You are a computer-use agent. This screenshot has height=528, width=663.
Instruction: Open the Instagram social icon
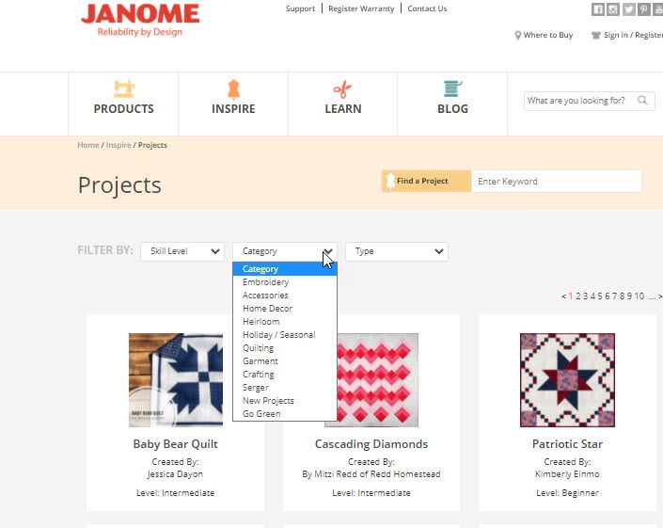(612, 9)
